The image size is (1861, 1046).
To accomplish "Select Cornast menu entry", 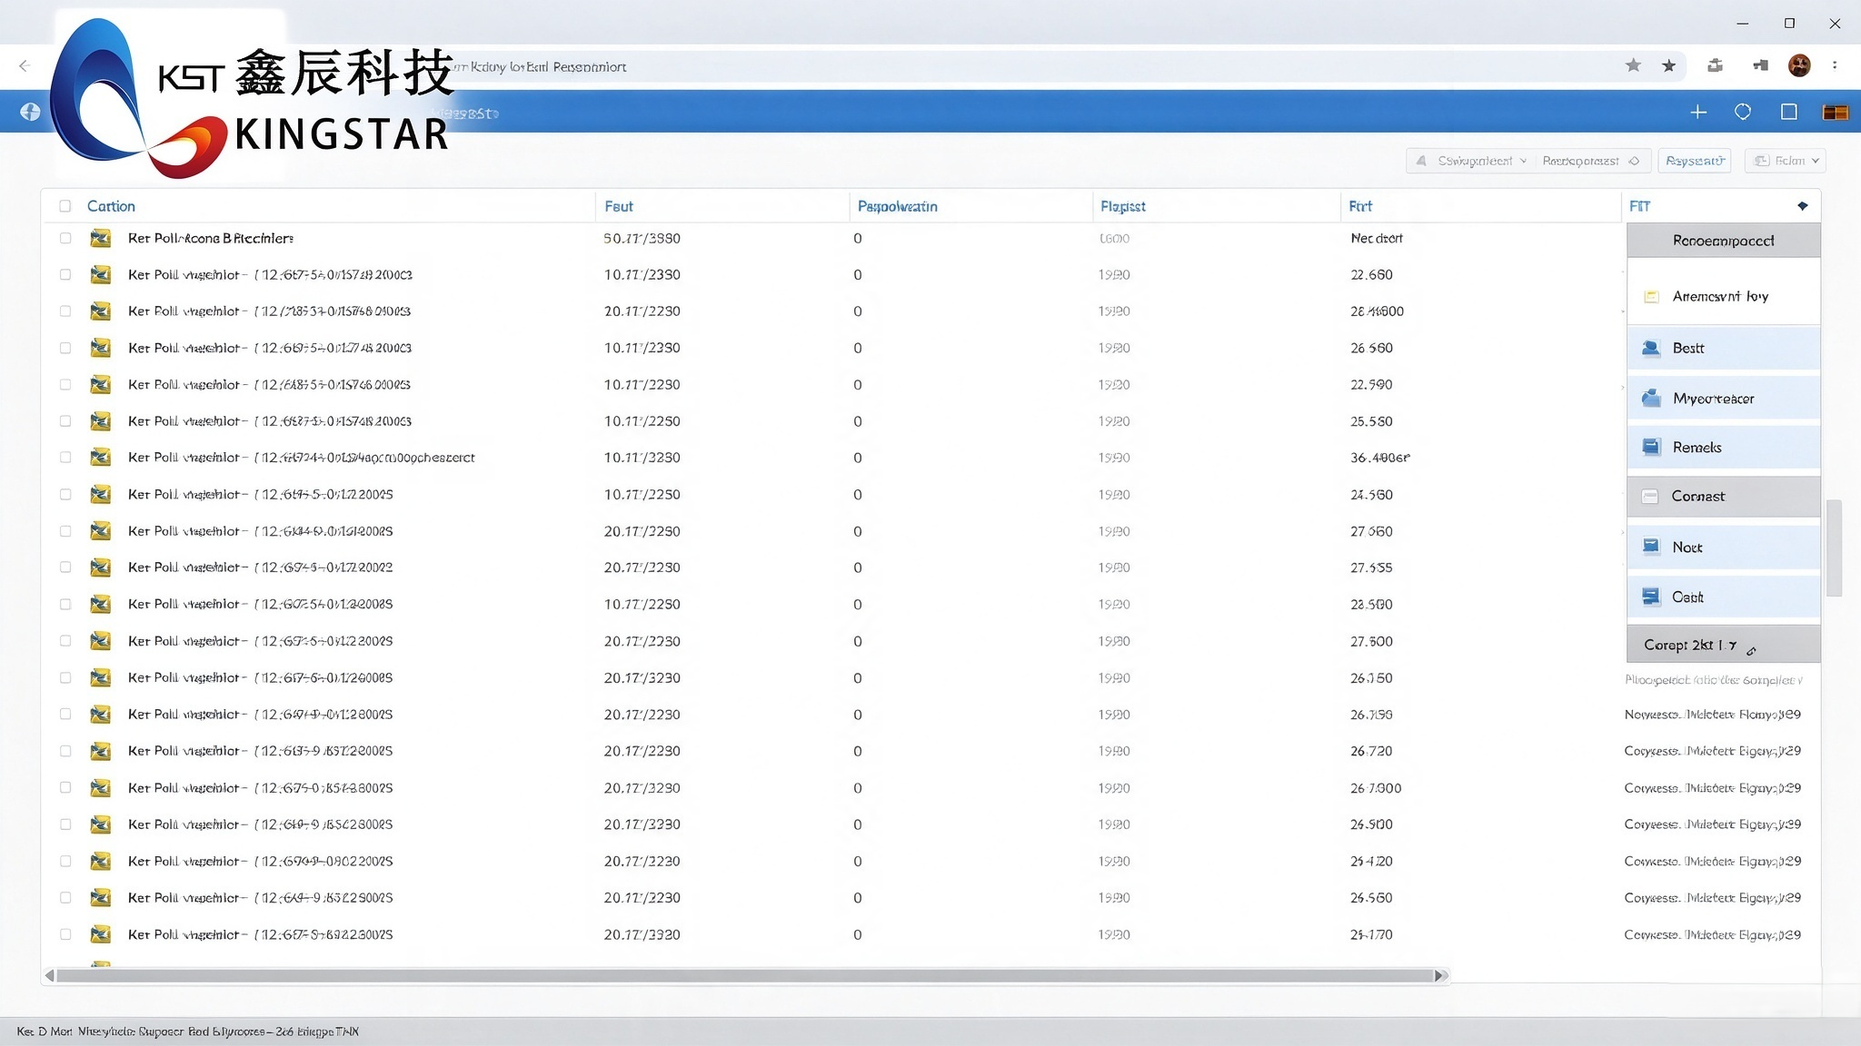I will tap(1723, 496).
